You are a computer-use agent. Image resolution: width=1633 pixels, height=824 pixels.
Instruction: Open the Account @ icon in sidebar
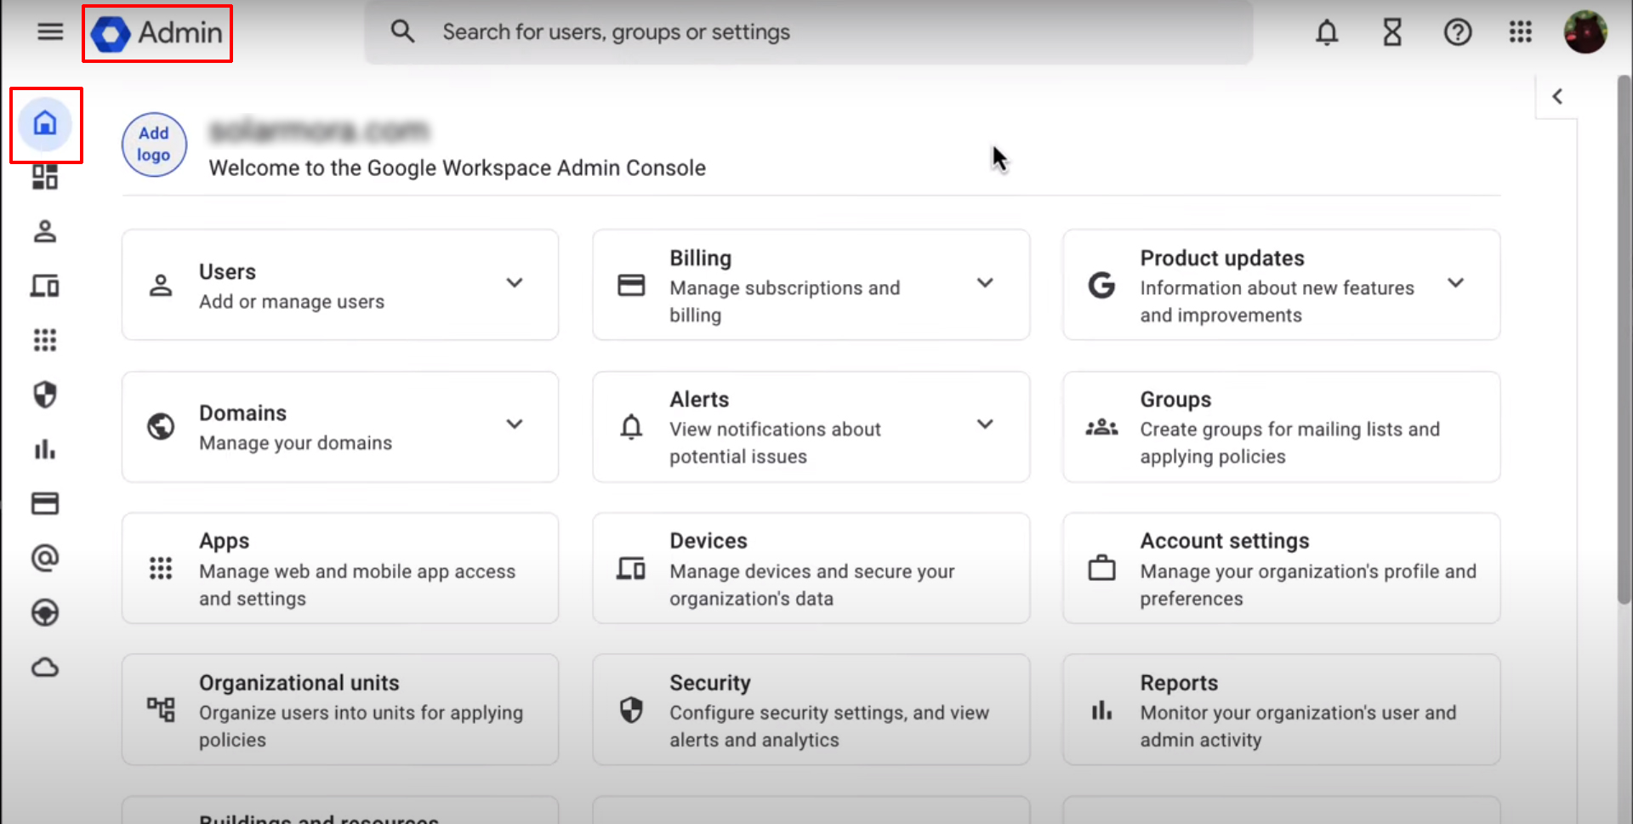tap(45, 558)
